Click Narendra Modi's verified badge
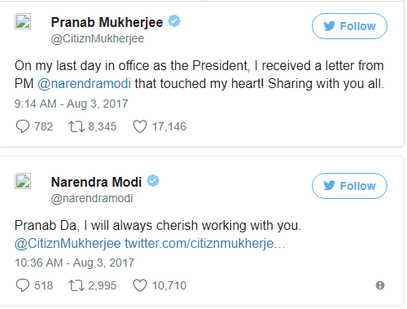This screenshot has height=309, width=407. [153, 181]
